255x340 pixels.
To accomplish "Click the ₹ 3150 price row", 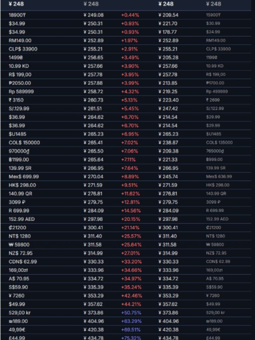I will 126,100.
